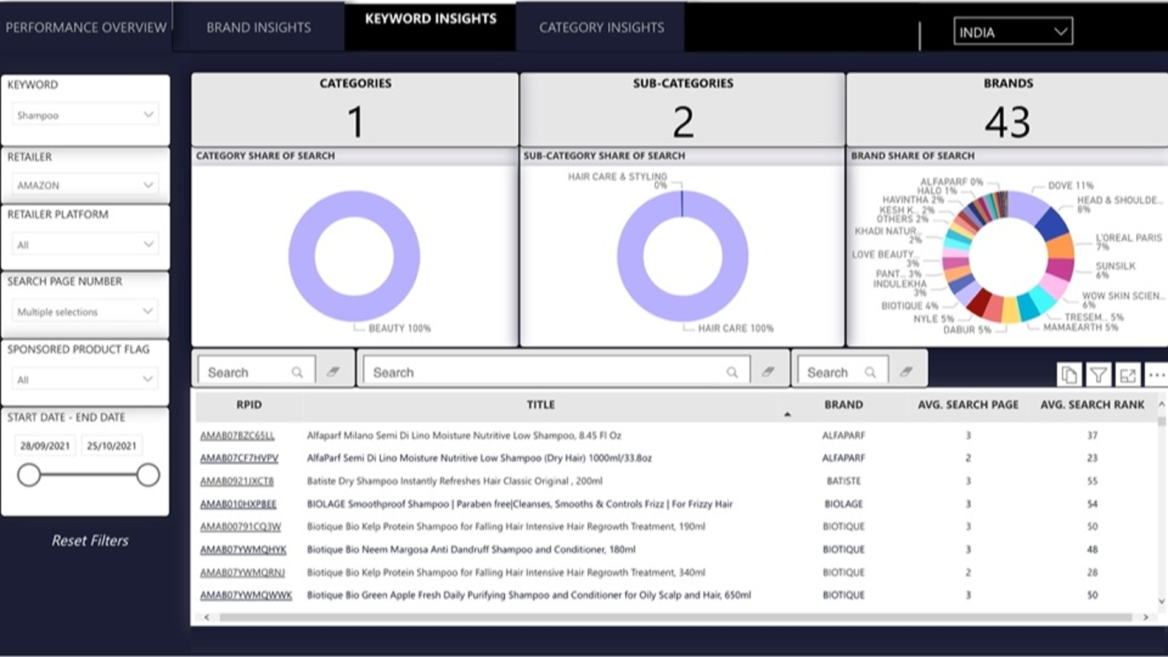This screenshot has height=657, width=1168.
Task: Click the Hair Care sub-category donut ring
Action: tap(630, 256)
